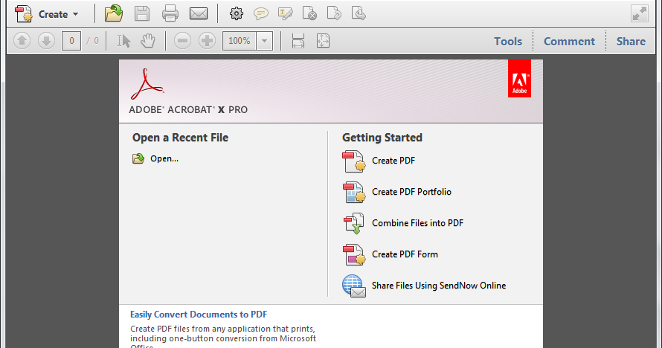Click the fit one full page icon
The image size is (662, 348).
323,41
